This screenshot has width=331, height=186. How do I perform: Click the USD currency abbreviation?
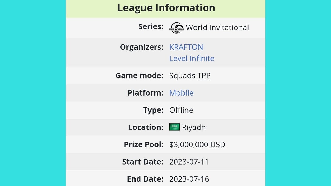218,144
